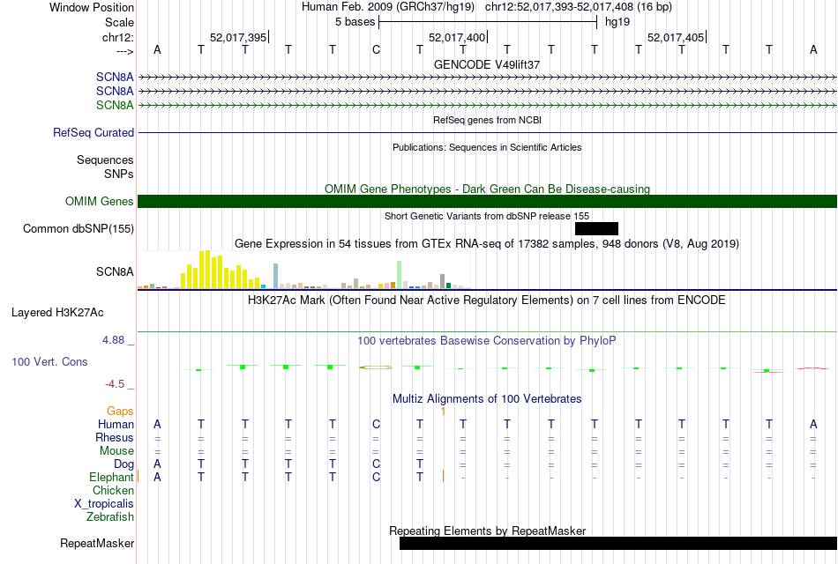The image size is (838, 564).
Task: Click the Elephant species row label
Action: pyautogui.click(x=111, y=478)
